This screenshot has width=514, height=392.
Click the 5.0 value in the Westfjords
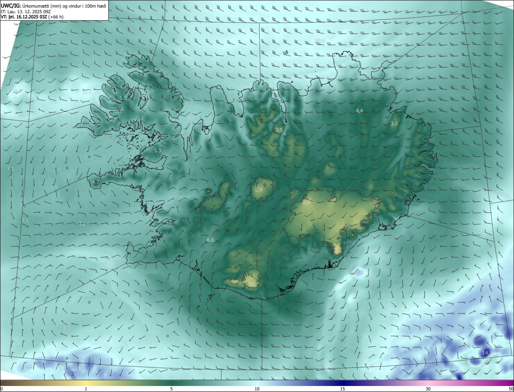click(123, 98)
